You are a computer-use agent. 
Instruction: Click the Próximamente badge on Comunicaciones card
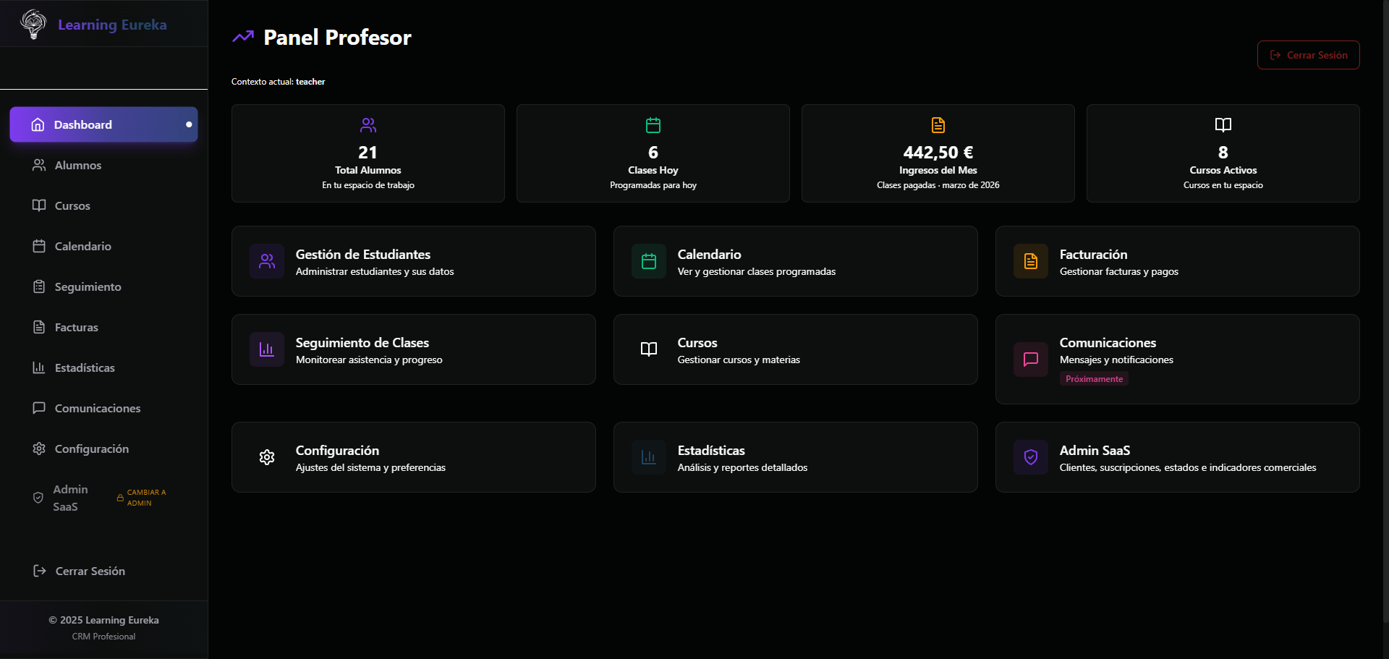point(1094,378)
